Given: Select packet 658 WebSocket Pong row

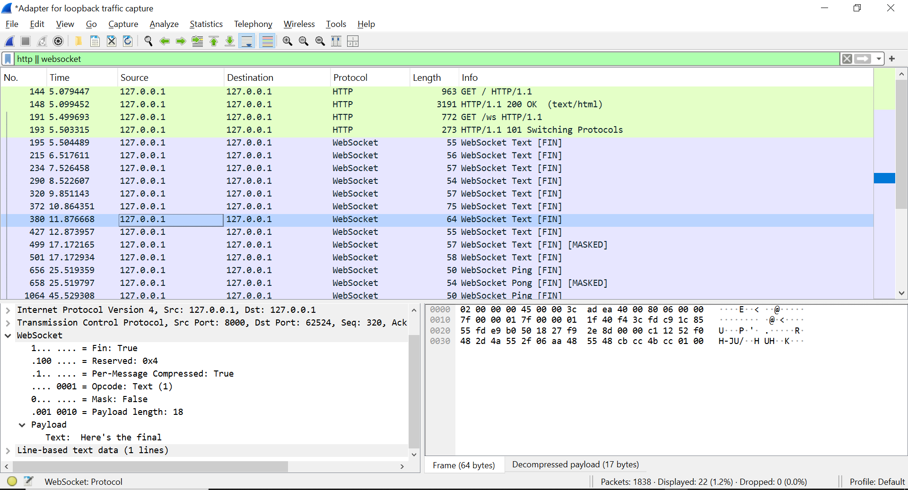Looking at the screenshot, I should tap(437, 283).
